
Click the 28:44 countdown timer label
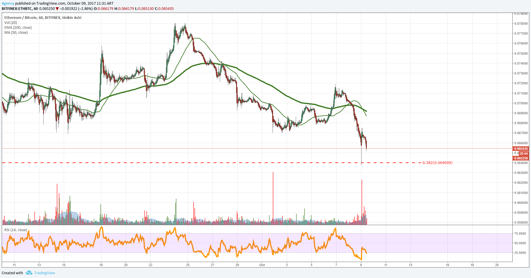click(x=524, y=154)
